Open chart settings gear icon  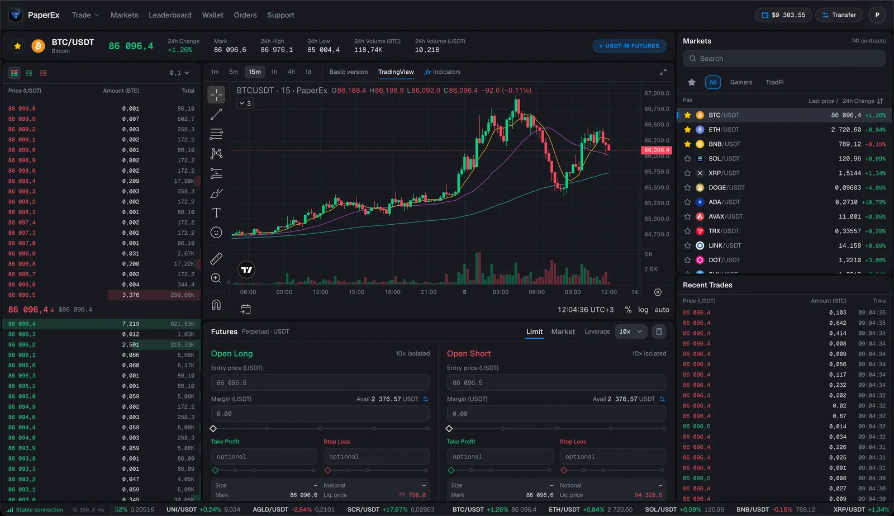point(658,292)
